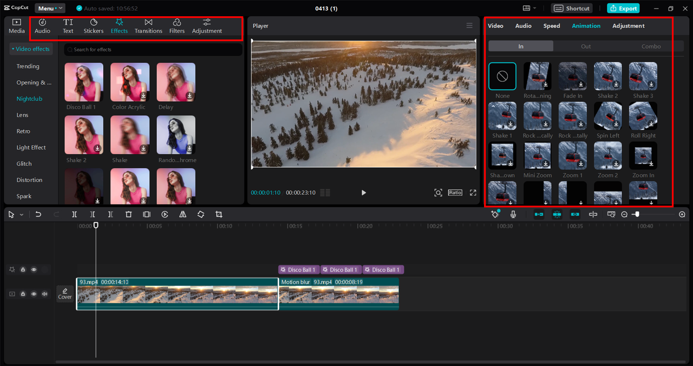The height and width of the screenshot is (366, 693).
Task: Open the Adjustment tool in top toolbar
Action: [207, 26]
